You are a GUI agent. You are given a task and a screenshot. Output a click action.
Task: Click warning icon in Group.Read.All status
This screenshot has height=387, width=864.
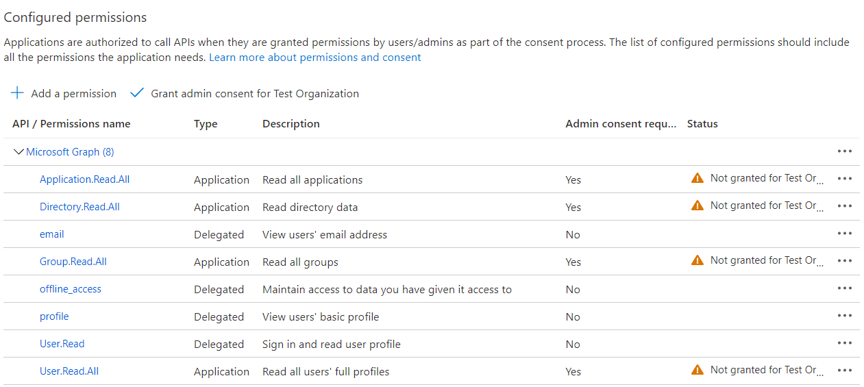pos(698,260)
